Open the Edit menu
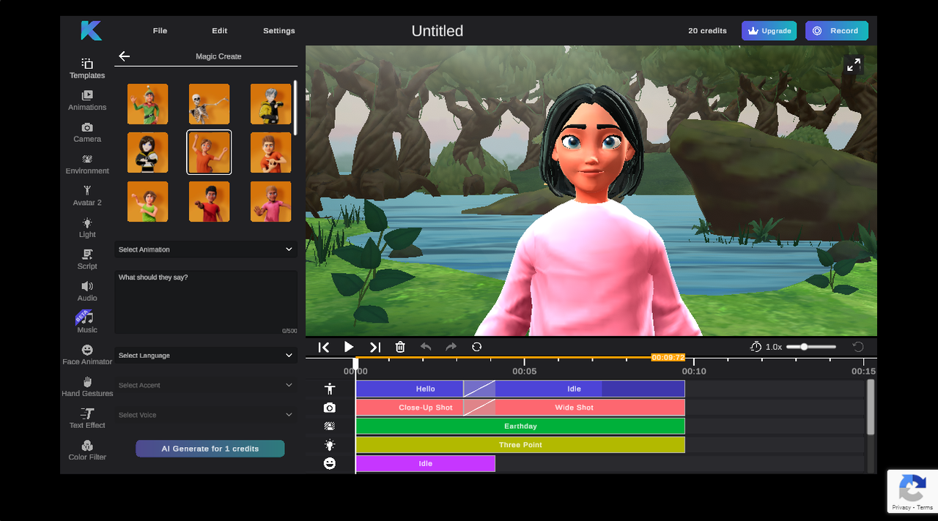 pos(220,31)
